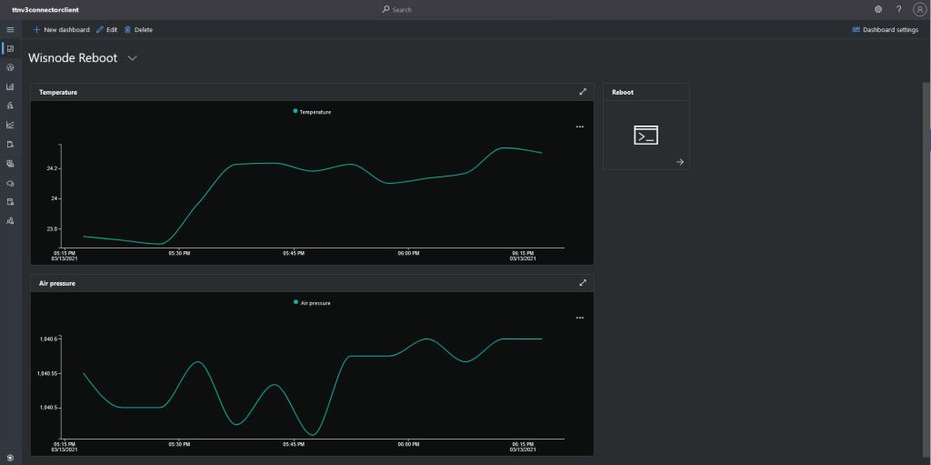The width and height of the screenshot is (931, 465).
Task: Open the user account avatar menu
Action: tap(919, 9)
